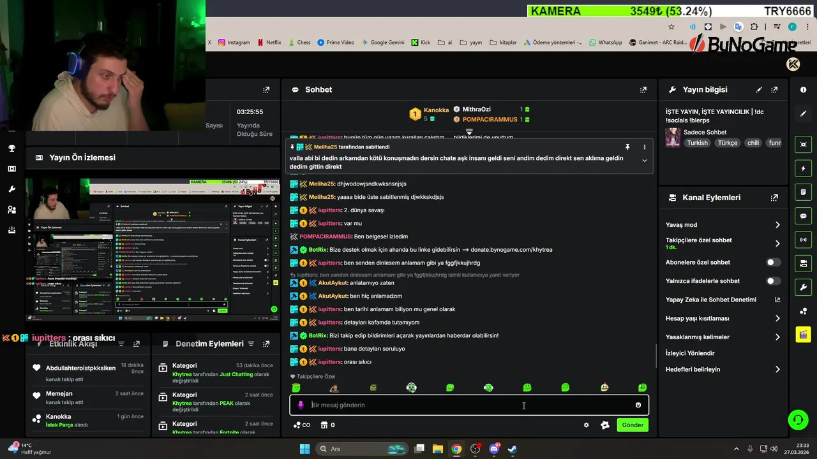Open the community people icon in left sidebar
This screenshot has width=817, height=459.
tap(11, 210)
